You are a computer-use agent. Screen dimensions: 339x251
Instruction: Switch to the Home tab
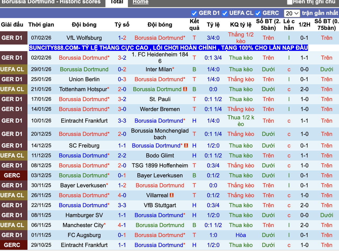click(140, 2)
